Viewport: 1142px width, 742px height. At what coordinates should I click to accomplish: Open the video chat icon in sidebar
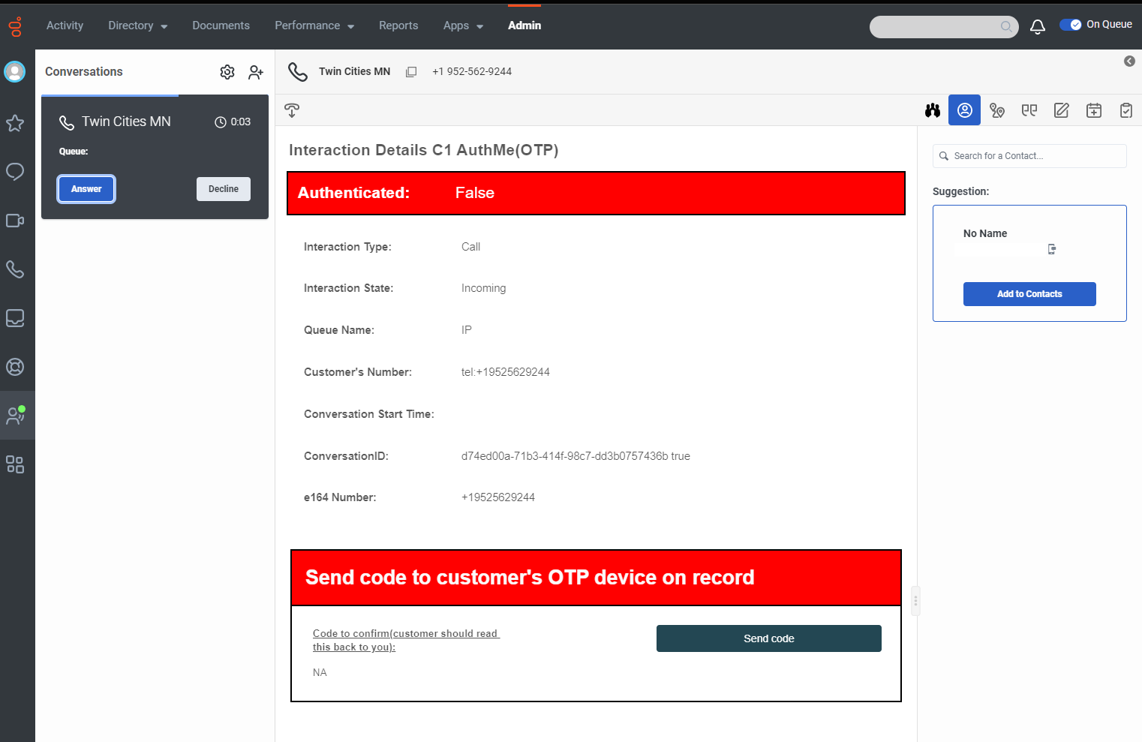(x=16, y=221)
